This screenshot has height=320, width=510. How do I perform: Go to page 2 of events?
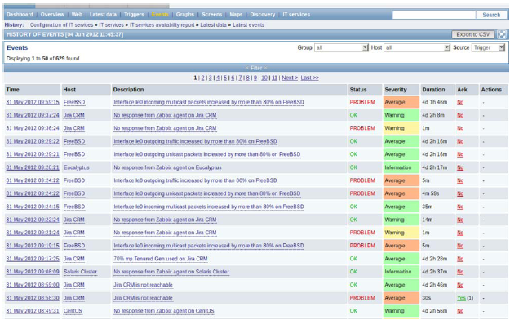202,78
